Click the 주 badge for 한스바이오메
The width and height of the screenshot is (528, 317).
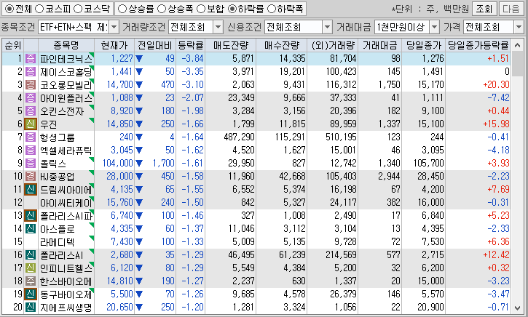point(31,281)
